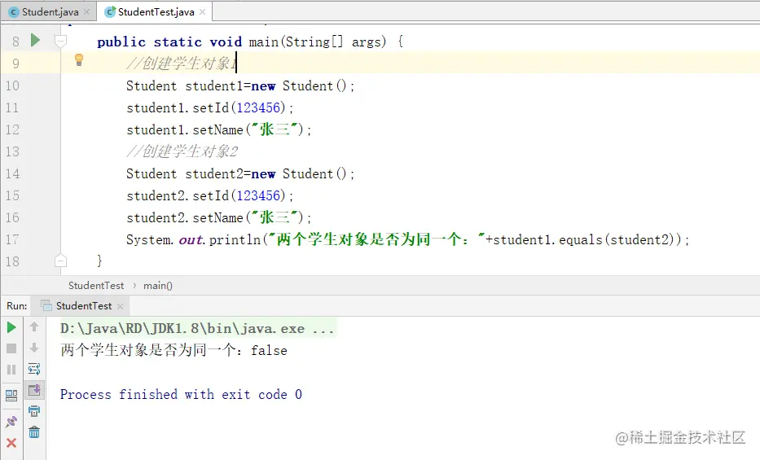Click the Down the stack trace arrow
This screenshot has height=460, width=760.
coord(34,348)
